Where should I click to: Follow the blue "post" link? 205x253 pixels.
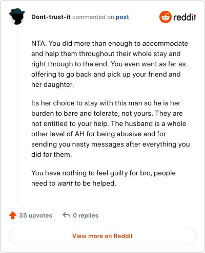pyautogui.click(x=122, y=17)
